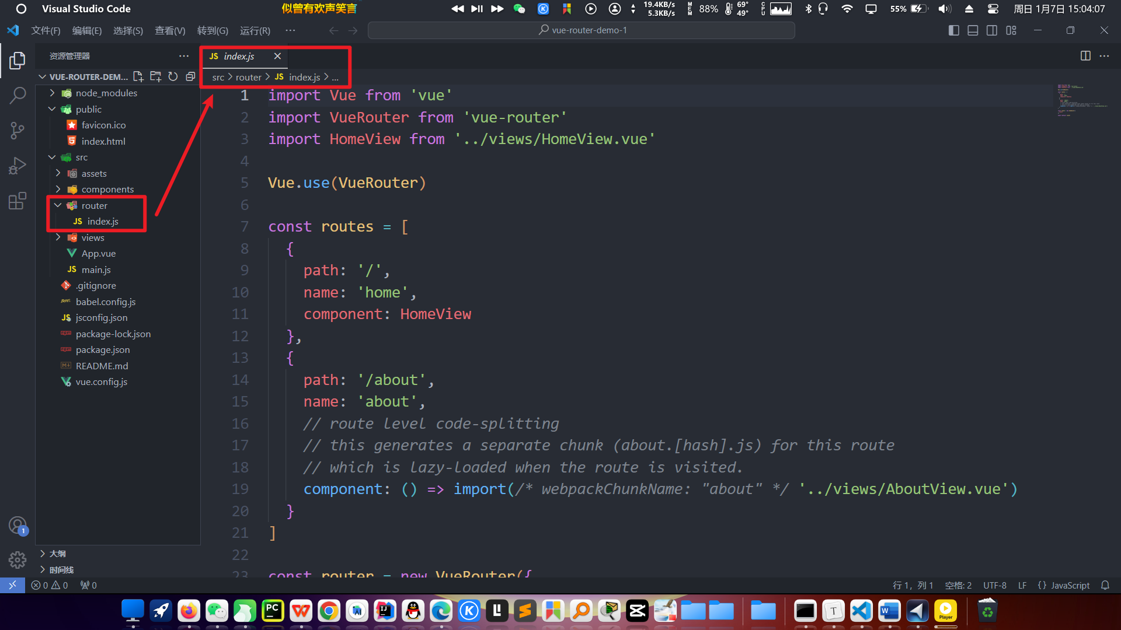
Task: Open the 运行(R) menu
Action: pos(255,30)
